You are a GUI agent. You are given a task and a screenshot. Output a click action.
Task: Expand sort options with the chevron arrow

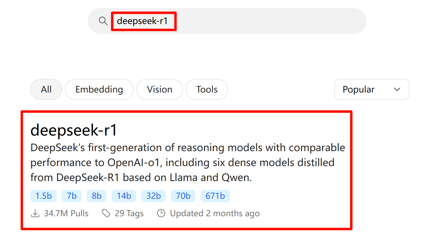397,89
